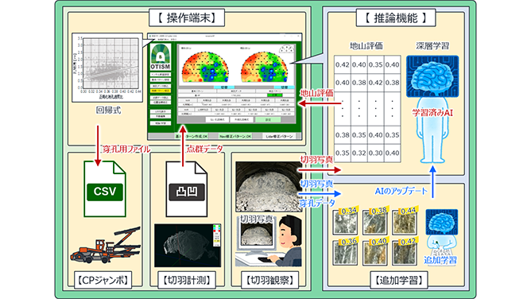Click the red 学習済みAI text
The image size is (531, 299).
tap(432, 113)
